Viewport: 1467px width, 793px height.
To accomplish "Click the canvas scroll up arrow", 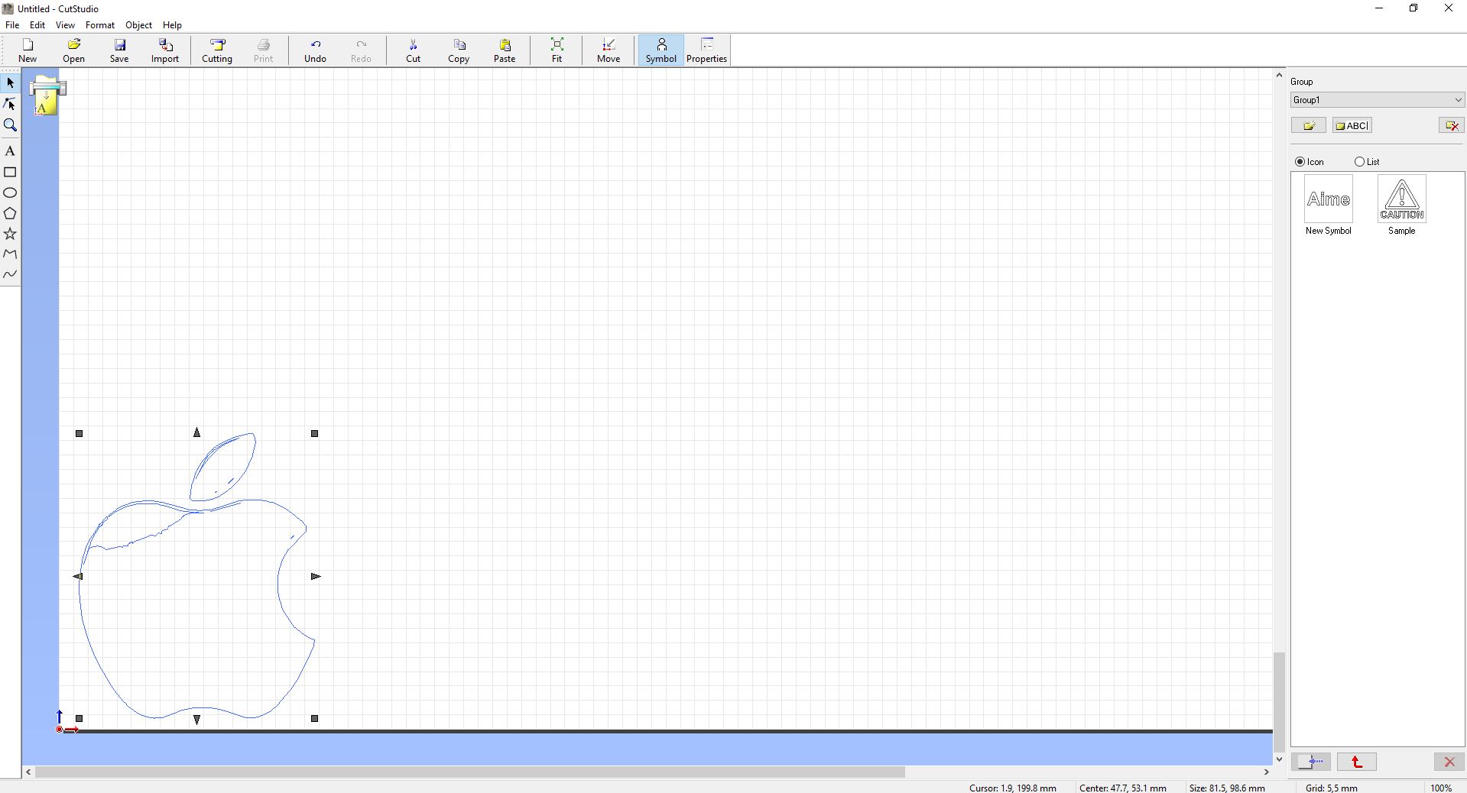I will click(1279, 75).
